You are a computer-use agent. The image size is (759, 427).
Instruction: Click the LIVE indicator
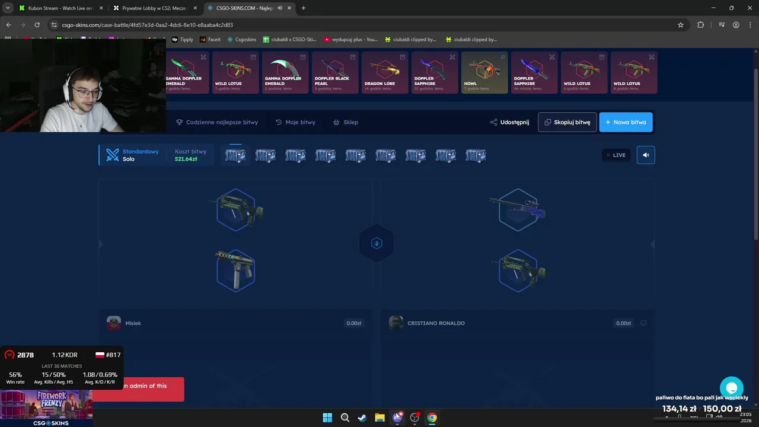tap(616, 155)
